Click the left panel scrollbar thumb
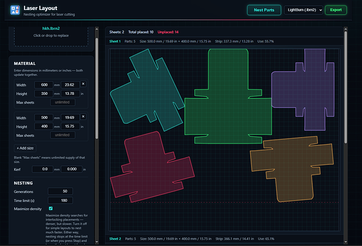The width and height of the screenshot is (362, 246). [x=97, y=88]
